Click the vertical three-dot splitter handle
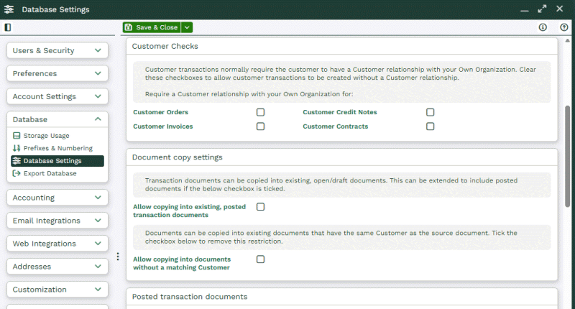 point(118,257)
